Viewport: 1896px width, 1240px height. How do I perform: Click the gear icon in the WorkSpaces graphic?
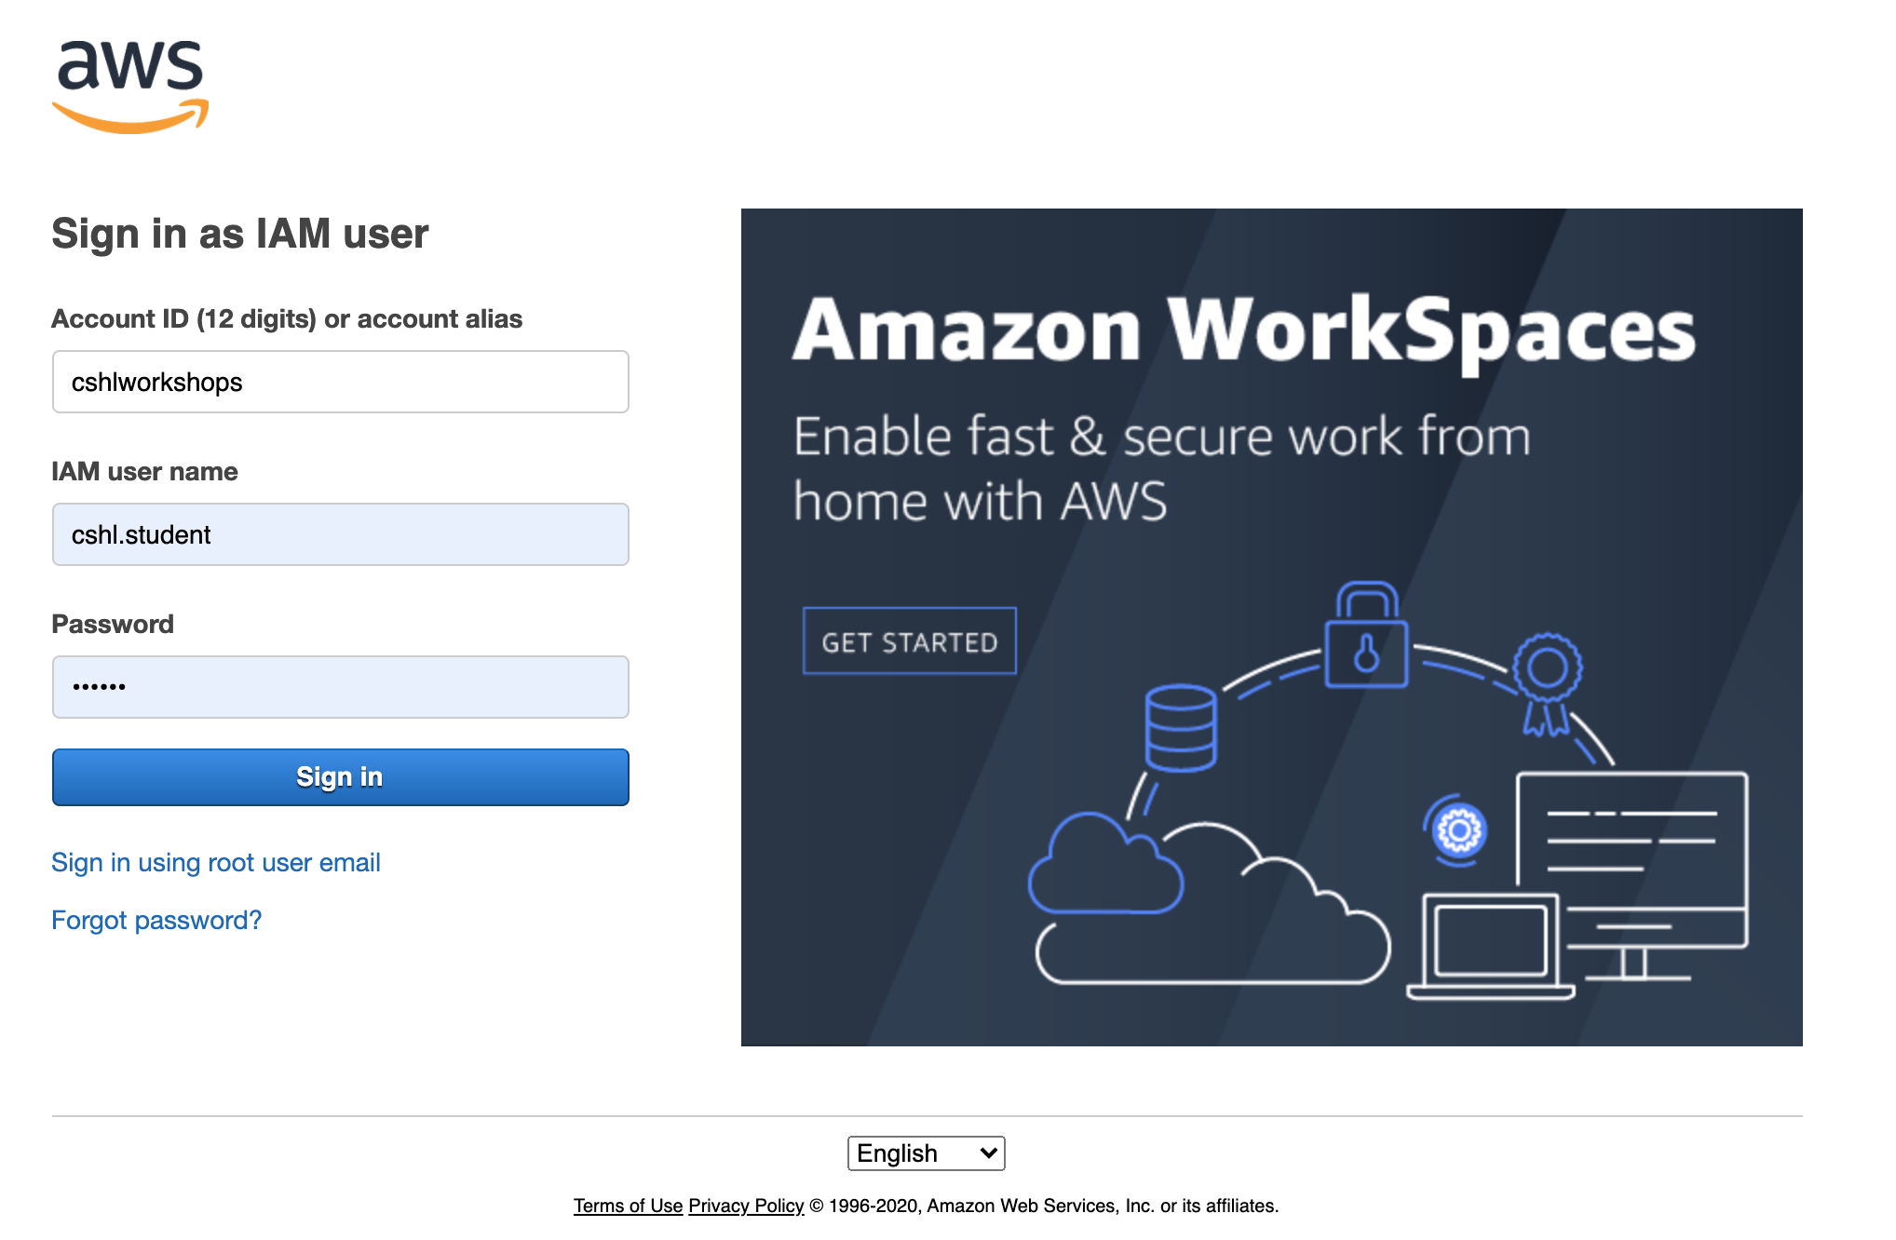pos(1460,829)
